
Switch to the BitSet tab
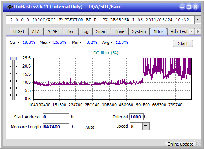[19, 31]
